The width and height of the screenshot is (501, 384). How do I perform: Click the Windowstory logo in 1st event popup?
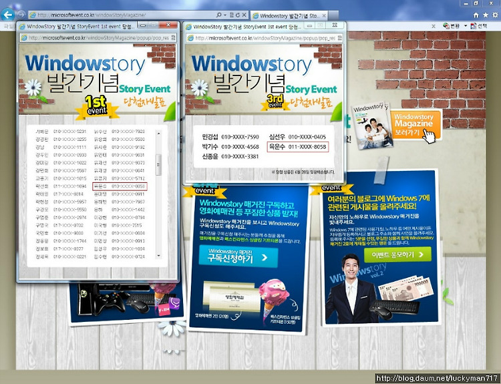click(85, 64)
